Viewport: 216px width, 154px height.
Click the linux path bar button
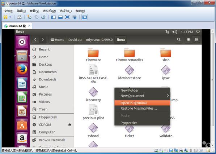coord(121,40)
